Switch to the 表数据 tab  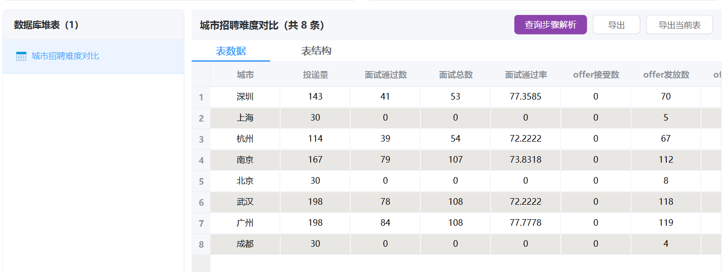coord(231,51)
